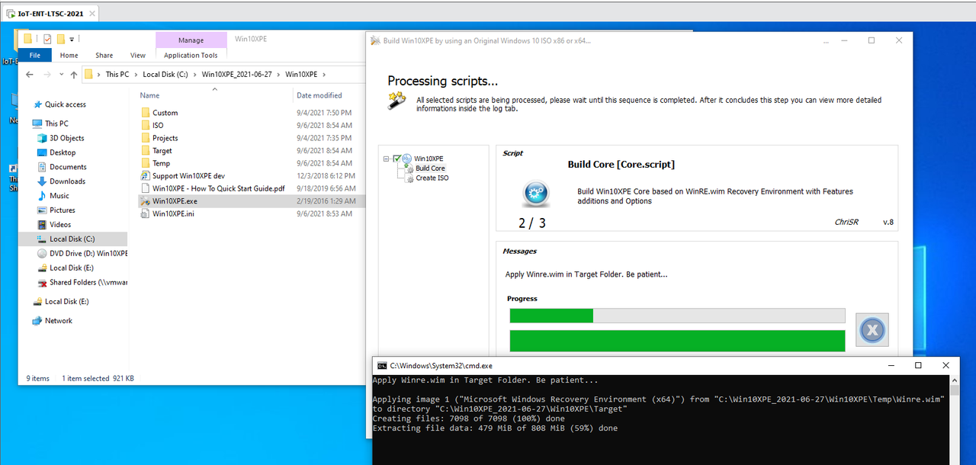Click the Projects folder icon

tap(146, 138)
